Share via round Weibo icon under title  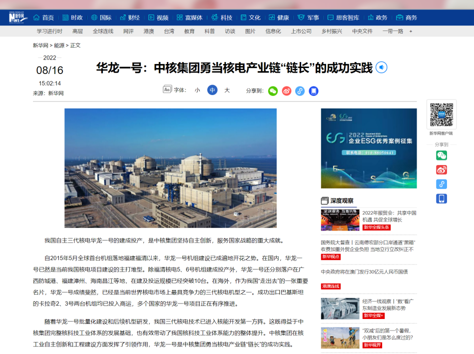[286, 91]
